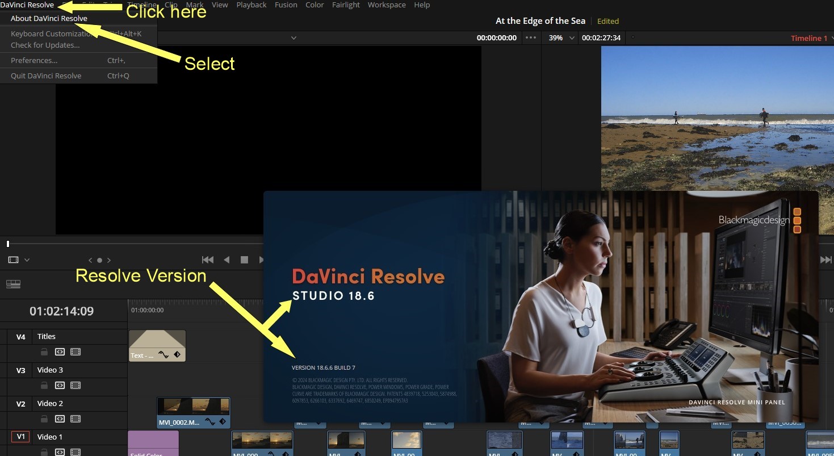834x456 pixels.
Task: Disable the Video 2 track filmstrip toggle
Action: [76, 419]
